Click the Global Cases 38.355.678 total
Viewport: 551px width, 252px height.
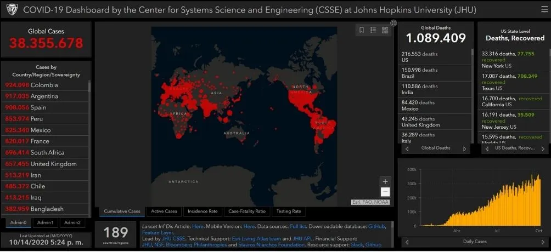(46, 43)
